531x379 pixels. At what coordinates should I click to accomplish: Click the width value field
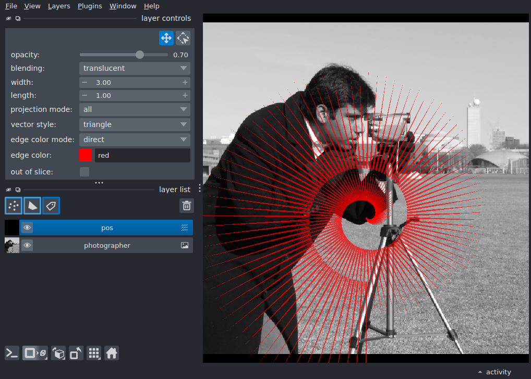[135, 82]
